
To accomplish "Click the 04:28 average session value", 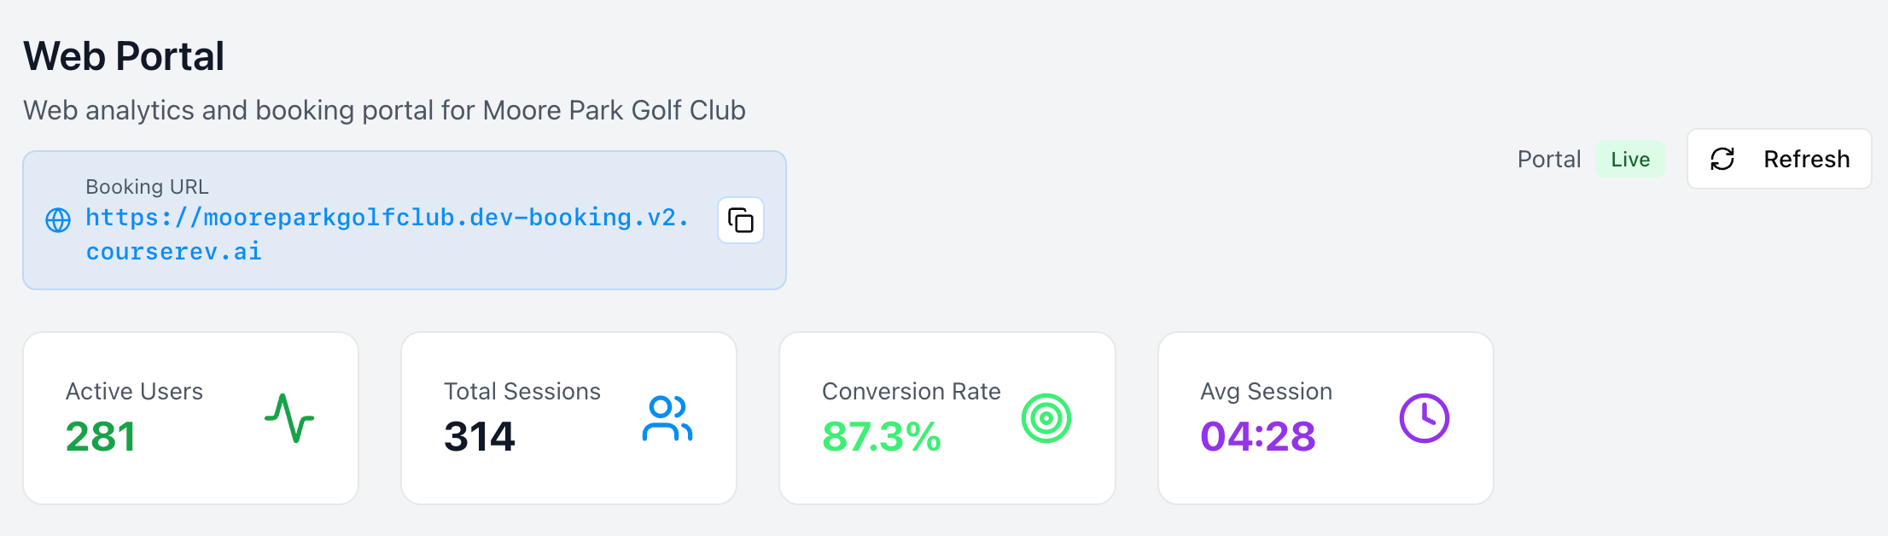I will pos(1258,437).
